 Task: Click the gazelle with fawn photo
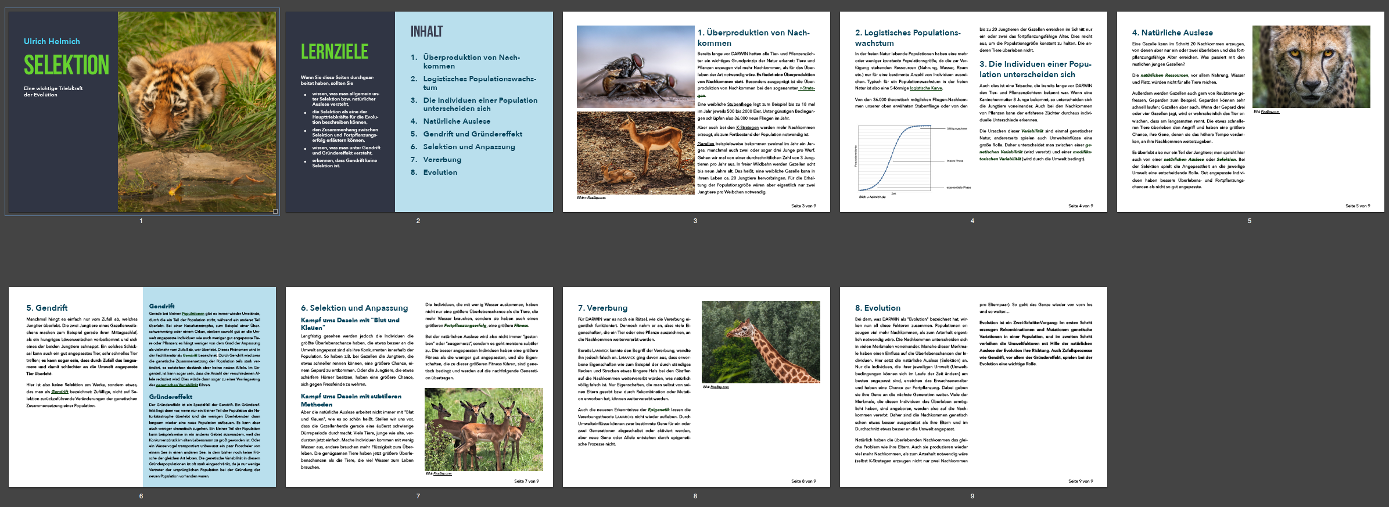point(636,153)
